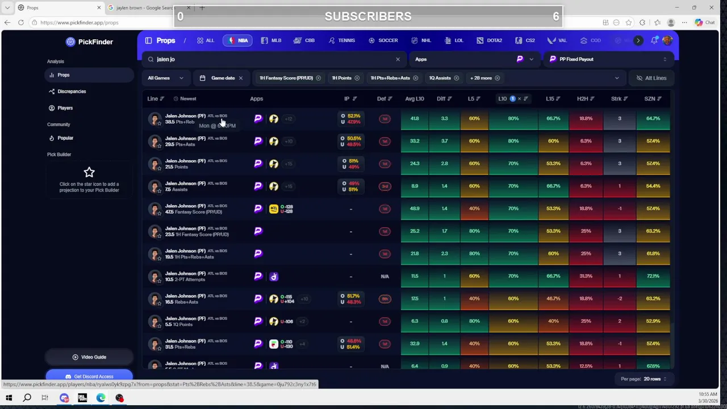
Task: Remove the 1Q Assists filter chip
Action: (x=456, y=78)
